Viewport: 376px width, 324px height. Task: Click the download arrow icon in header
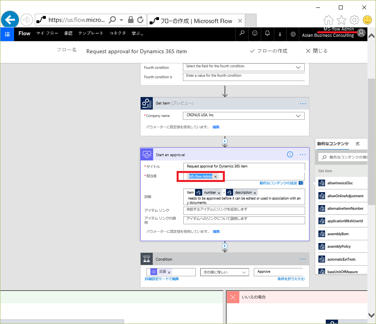280,34
